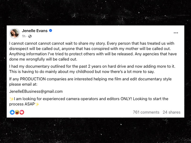Open Jenelle Evans' profile picture
Viewport: 191px width, 143px height.
[x=15, y=33]
